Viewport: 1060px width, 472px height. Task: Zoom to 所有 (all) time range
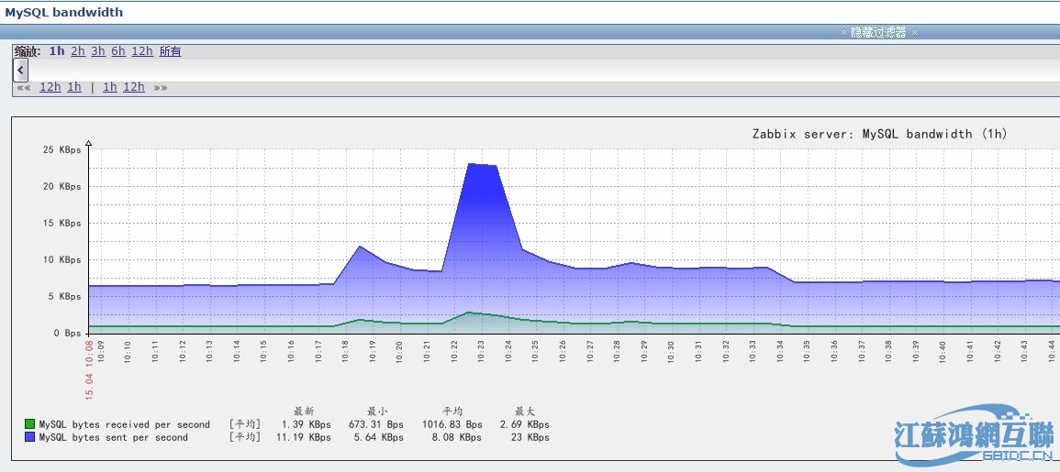pyautogui.click(x=171, y=51)
